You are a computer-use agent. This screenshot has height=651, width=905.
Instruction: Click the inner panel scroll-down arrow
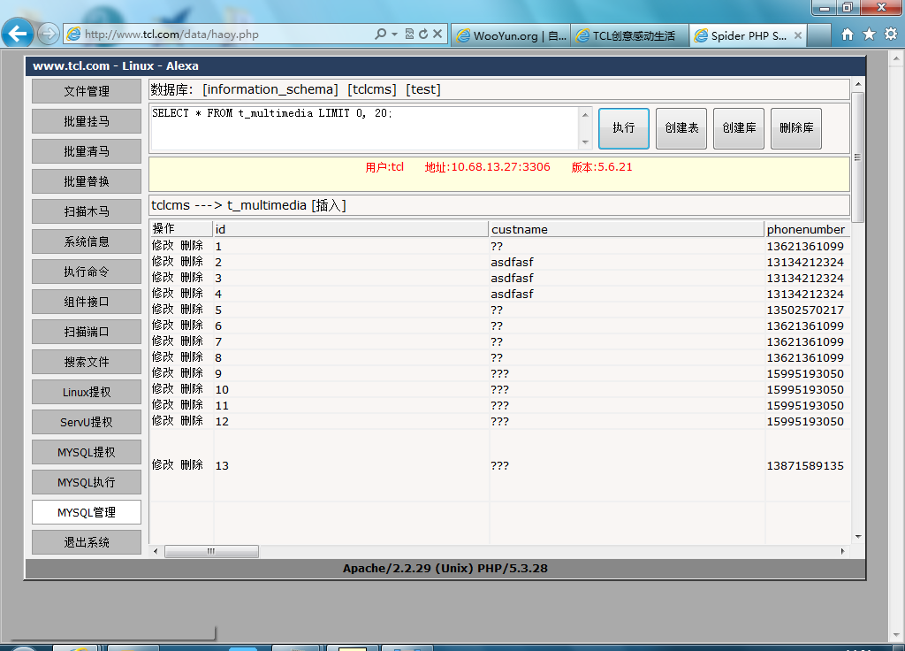[x=858, y=537]
